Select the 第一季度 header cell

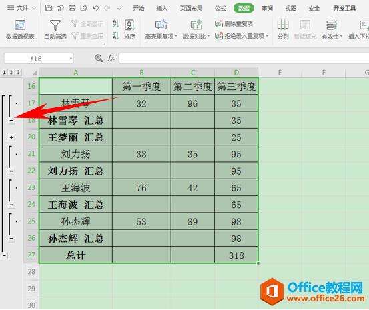pyautogui.click(x=141, y=86)
